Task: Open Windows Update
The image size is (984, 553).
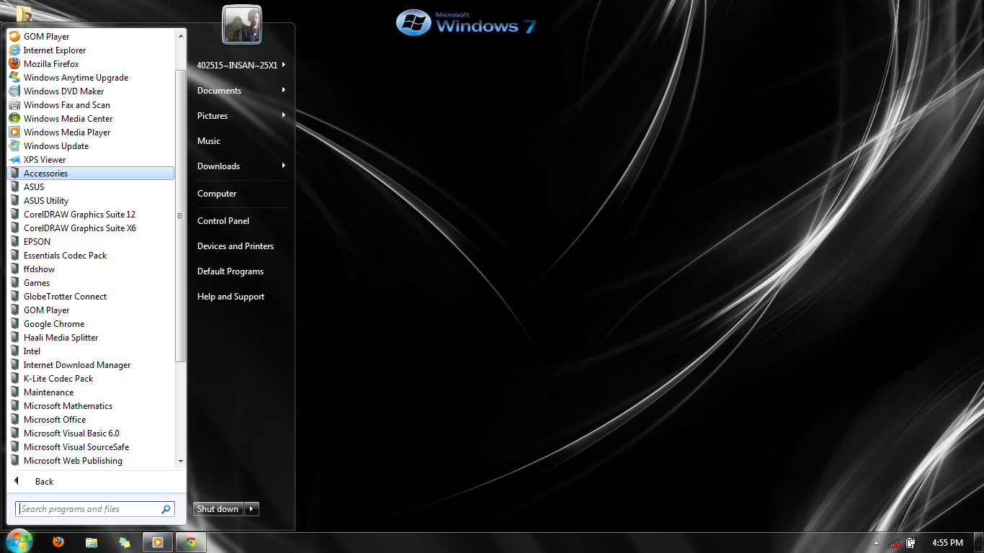Action: click(90, 146)
